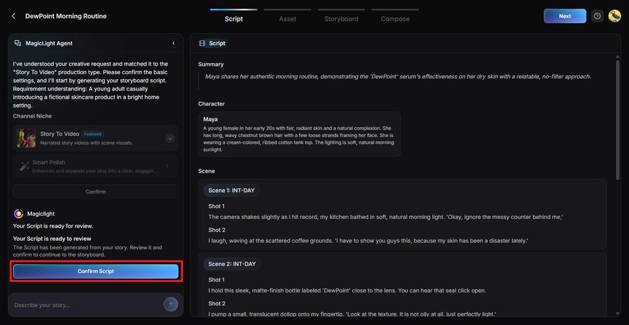Click the Script panel film icon
The image size is (629, 325).
point(202,44)
